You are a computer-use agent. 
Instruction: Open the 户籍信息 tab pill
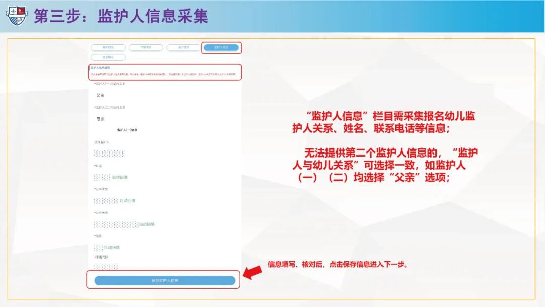146,47
